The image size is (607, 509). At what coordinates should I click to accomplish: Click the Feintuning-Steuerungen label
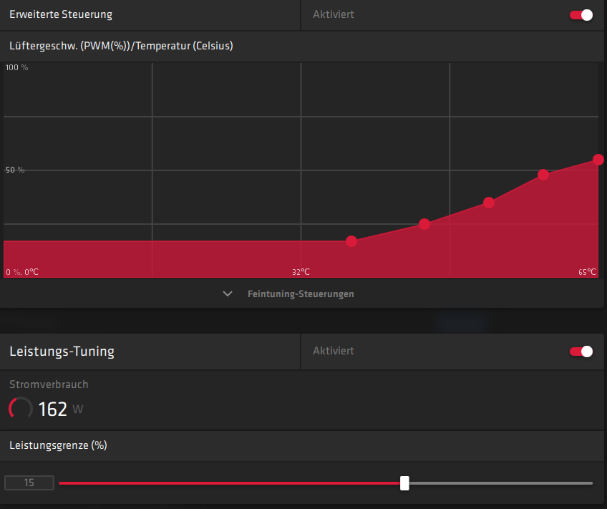click(x=301, y=294)
